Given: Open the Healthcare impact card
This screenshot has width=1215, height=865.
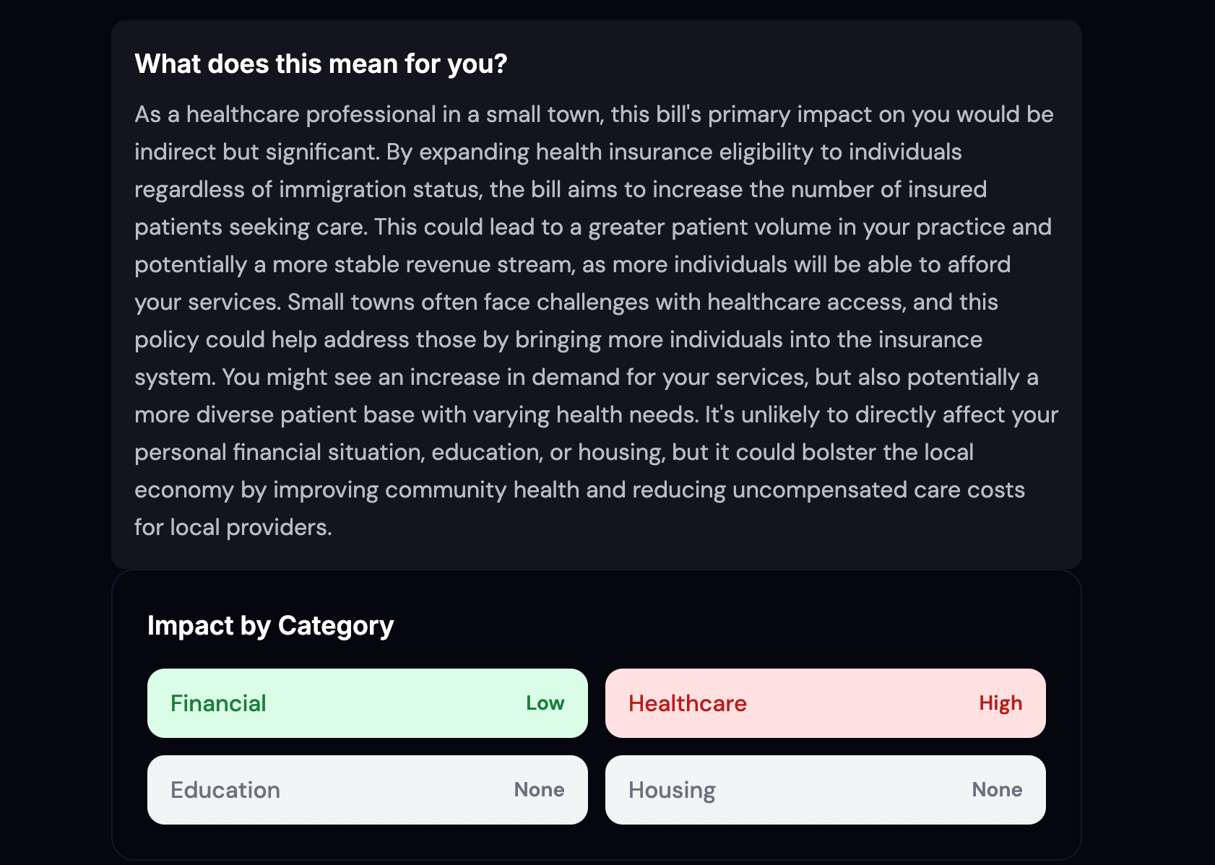Looking at the screenshot, I should click(x=825, y=703).
